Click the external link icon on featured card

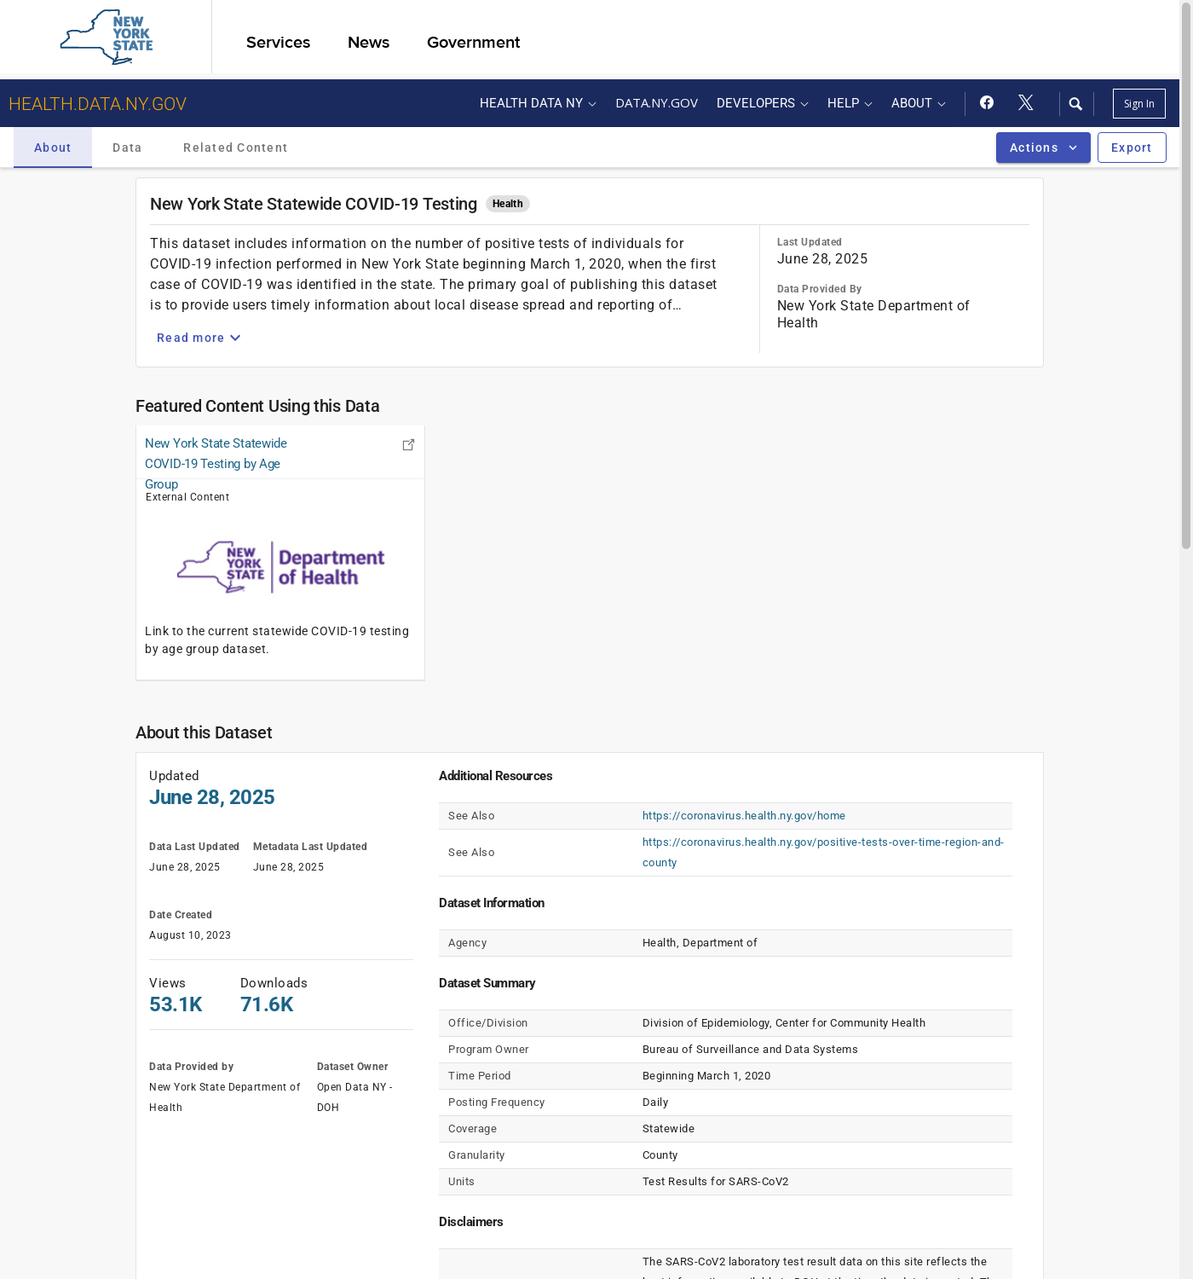(x=408, y=444)
